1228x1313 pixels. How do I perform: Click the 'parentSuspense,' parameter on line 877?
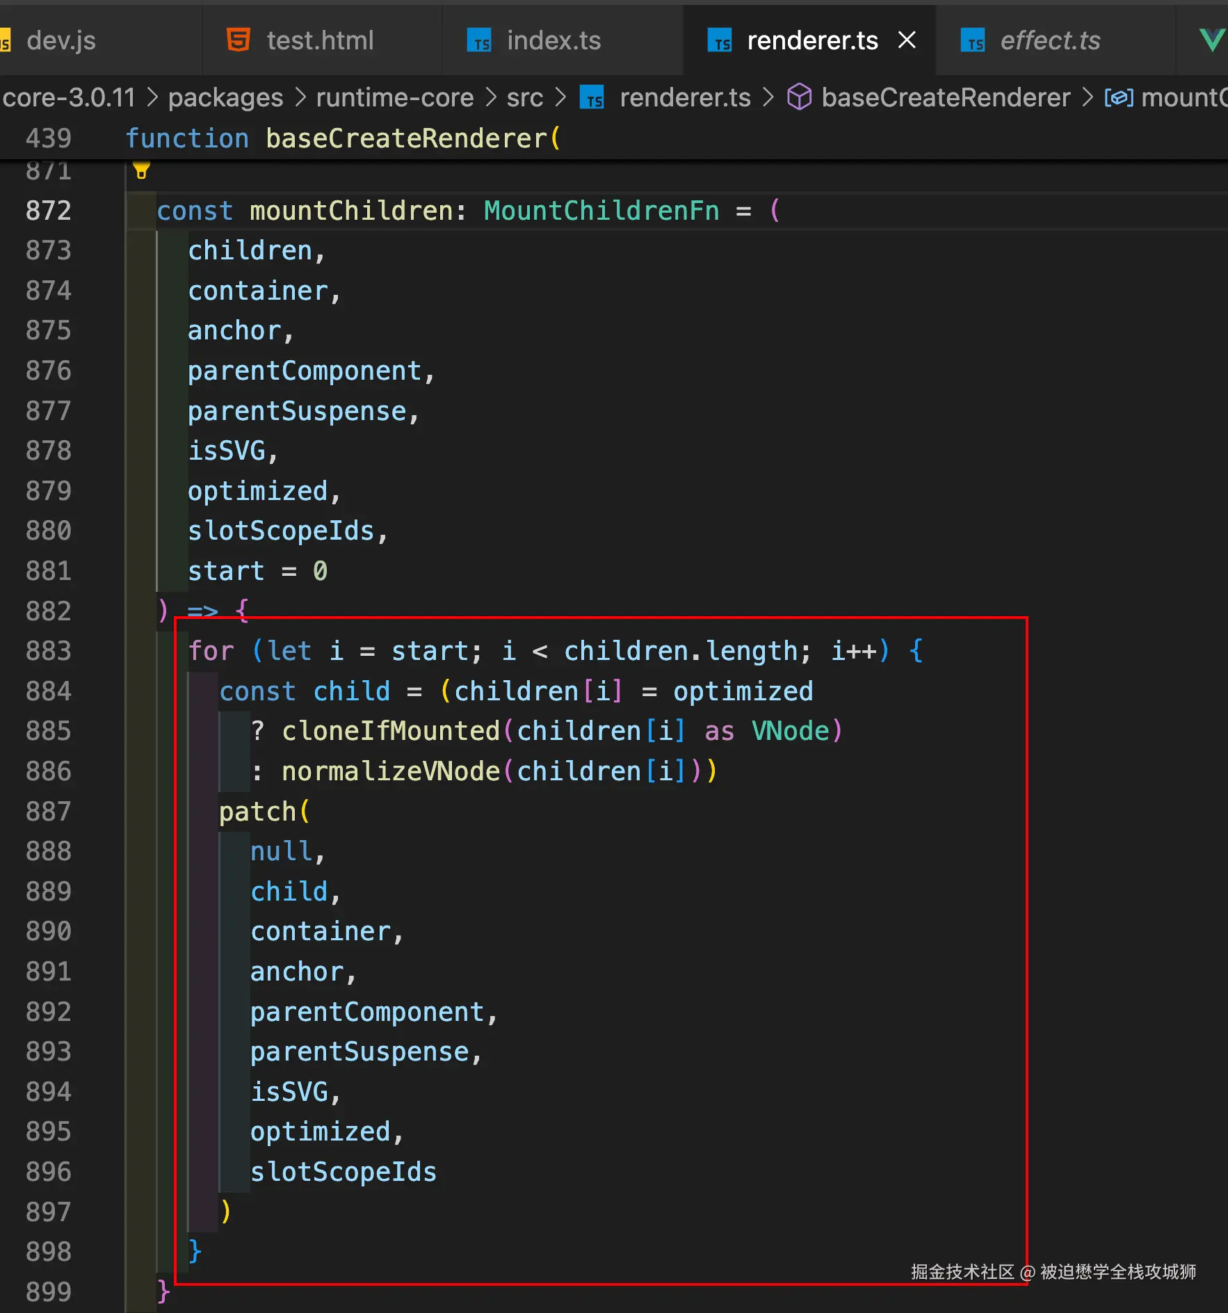click(x=304, y=411)
